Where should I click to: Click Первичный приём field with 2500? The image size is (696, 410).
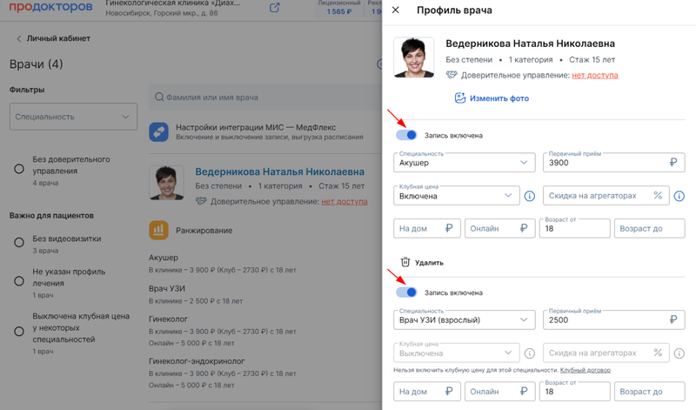pos(614,319)
